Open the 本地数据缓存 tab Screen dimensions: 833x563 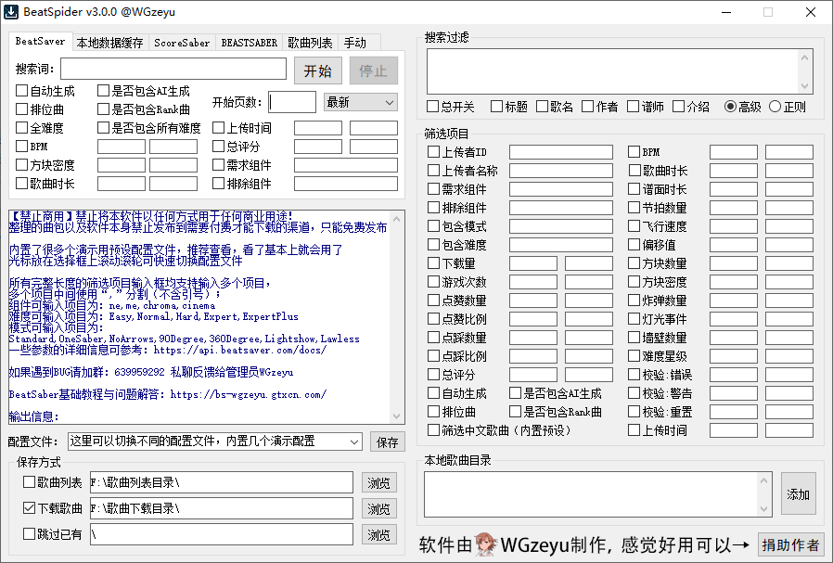[109, 43]
